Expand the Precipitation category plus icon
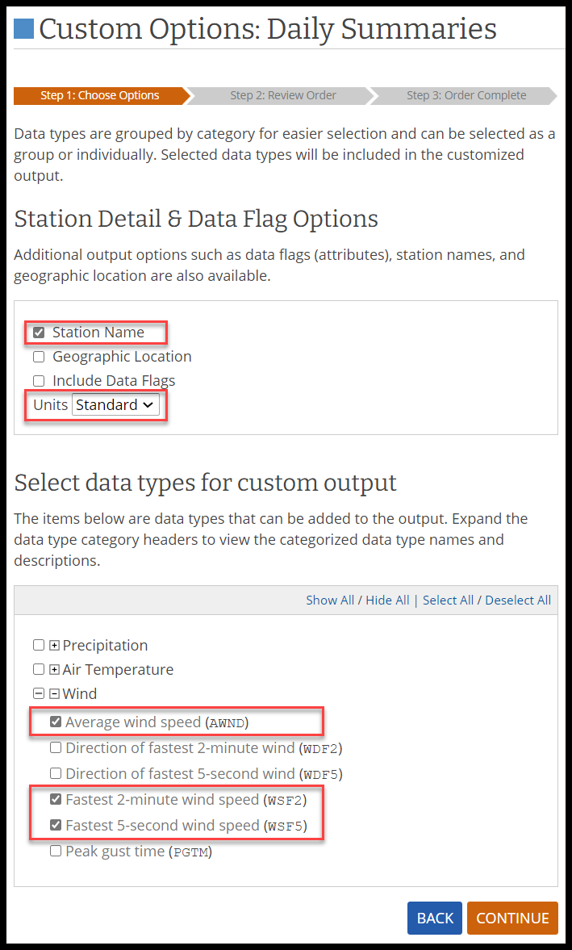Screen dimensions: 572x950 click(54, 646)
